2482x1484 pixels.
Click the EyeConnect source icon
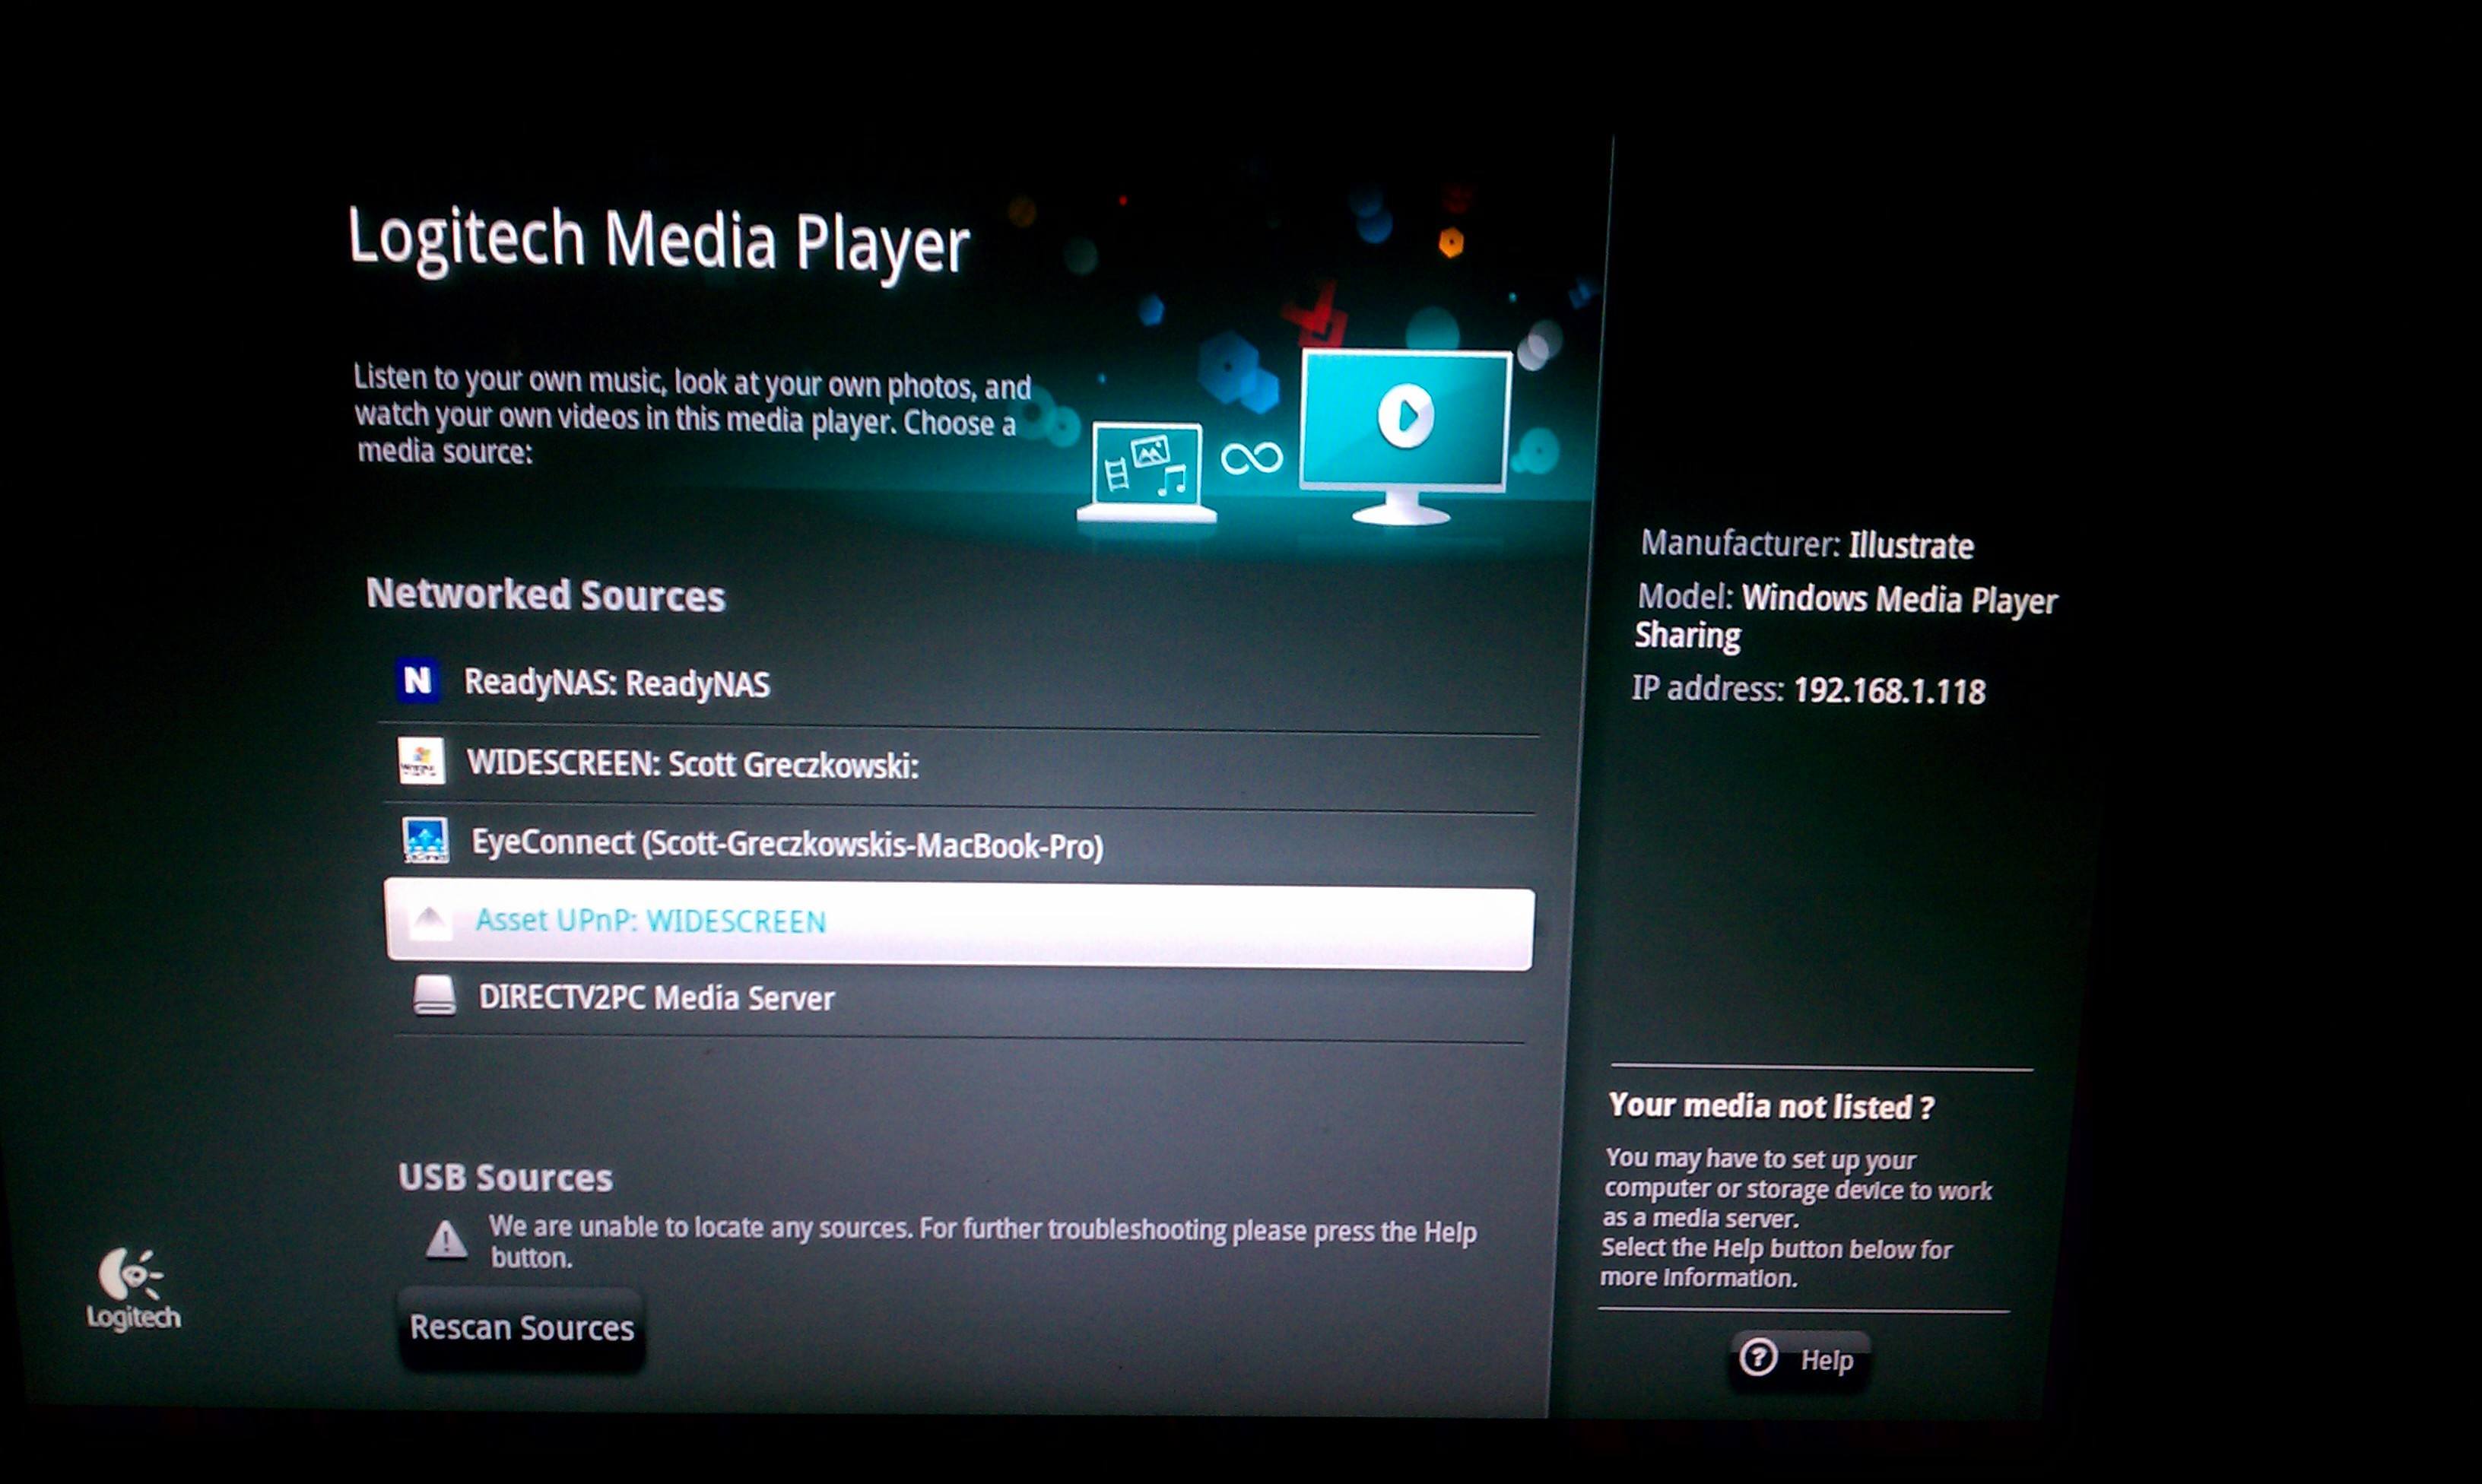coord(425,840)
